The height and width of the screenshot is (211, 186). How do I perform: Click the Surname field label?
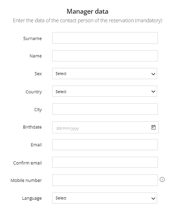[32, 39]
